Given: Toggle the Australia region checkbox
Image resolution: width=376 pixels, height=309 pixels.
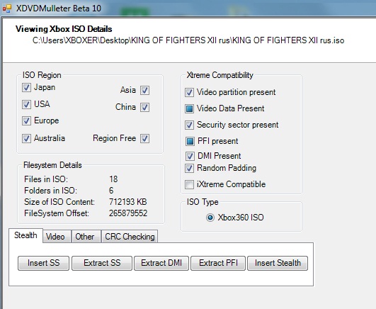Looking at the screenshot, I should pyautogui.click(x=26, y=138).
